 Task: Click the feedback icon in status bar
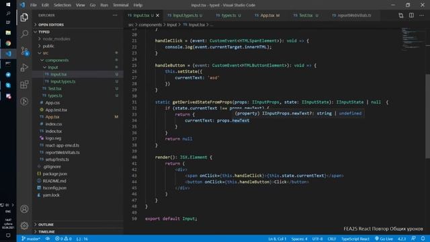click(x=413, y=239)
